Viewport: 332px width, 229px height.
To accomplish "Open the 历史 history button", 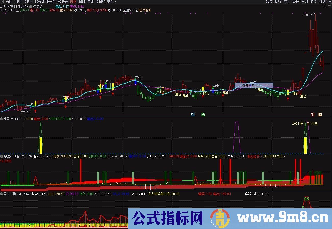I will [x=287, y=2].
